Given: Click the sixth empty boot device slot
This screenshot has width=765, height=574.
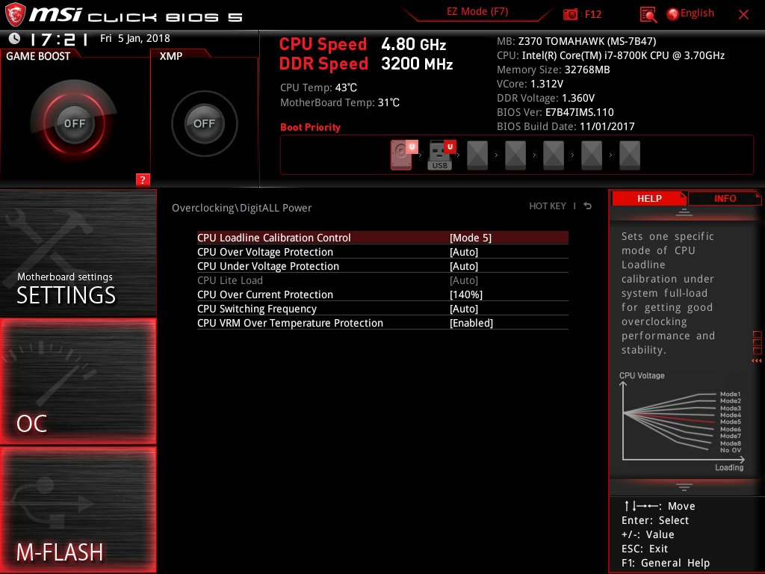Looking at the screenshot, I should [x=592, y=155].
